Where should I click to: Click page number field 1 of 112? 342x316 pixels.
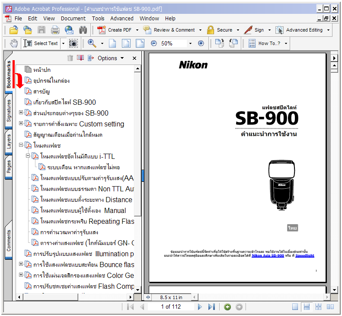[x=171, y=307]
